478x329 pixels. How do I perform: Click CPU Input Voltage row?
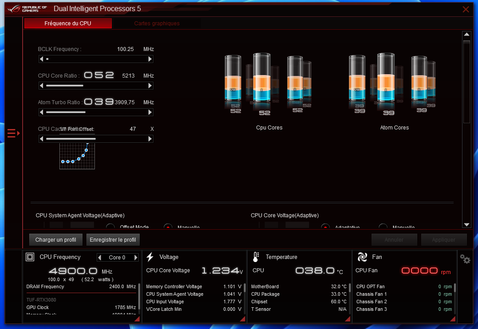[194, 302]
